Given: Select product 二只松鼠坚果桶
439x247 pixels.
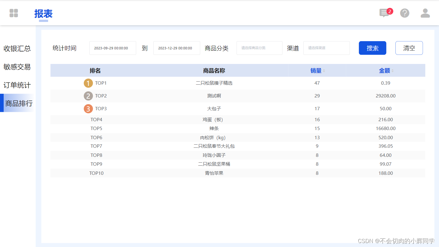Looking at the screenshot, I should pos(214,164).
